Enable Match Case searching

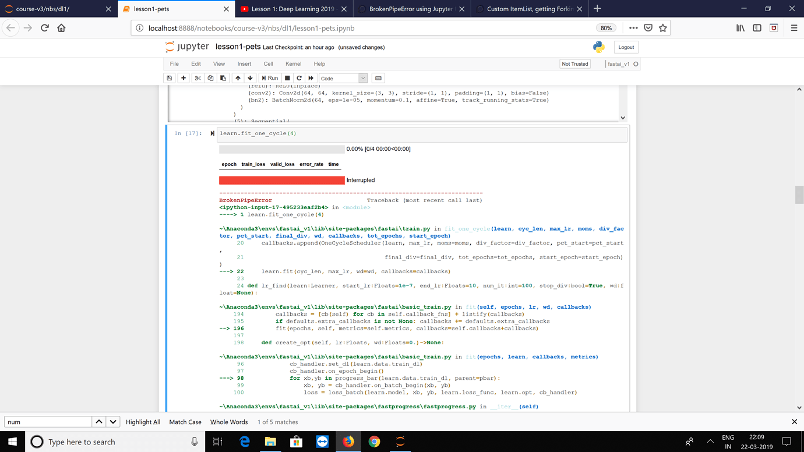[185, 422]
